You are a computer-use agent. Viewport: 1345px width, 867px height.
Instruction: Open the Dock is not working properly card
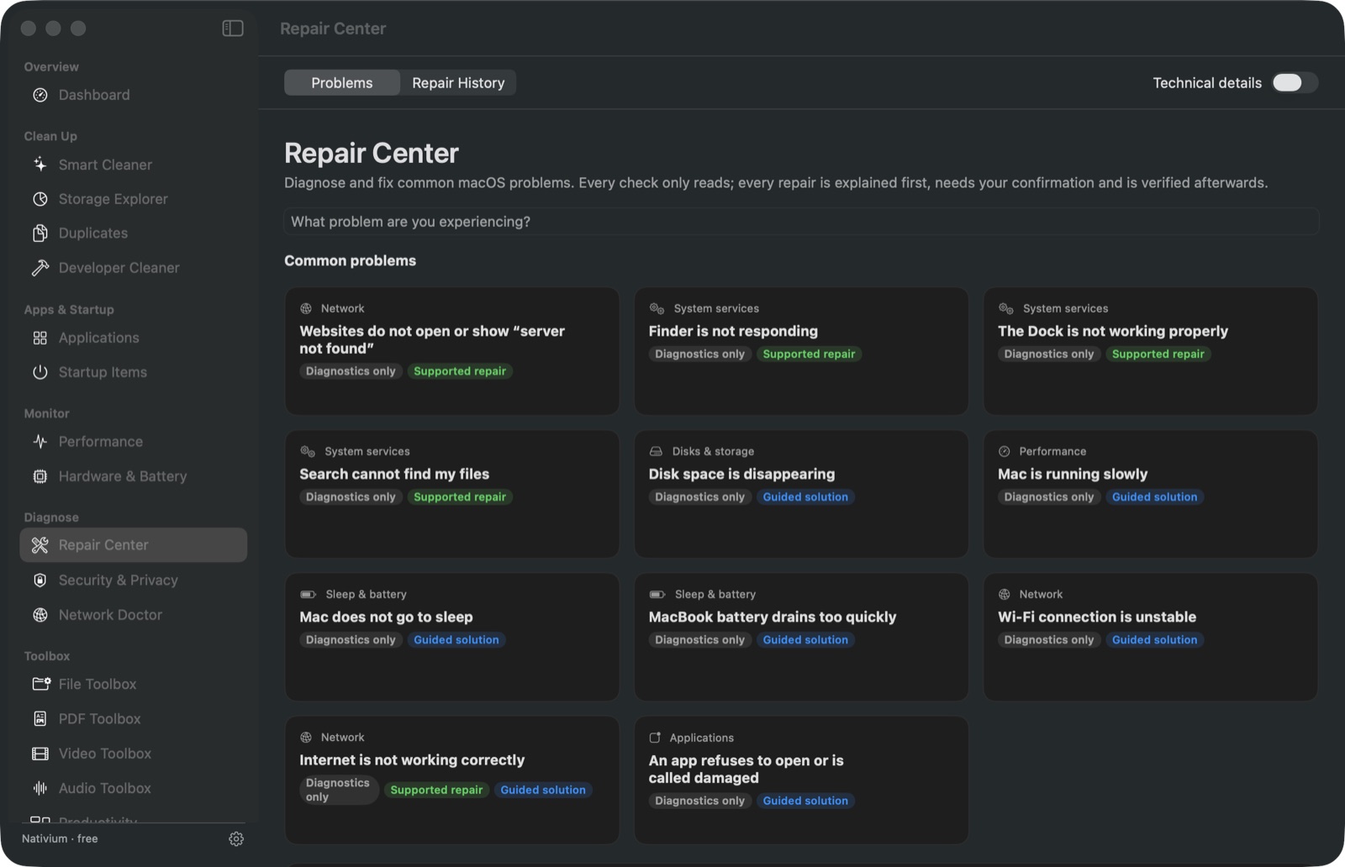tap(1150, 351)
